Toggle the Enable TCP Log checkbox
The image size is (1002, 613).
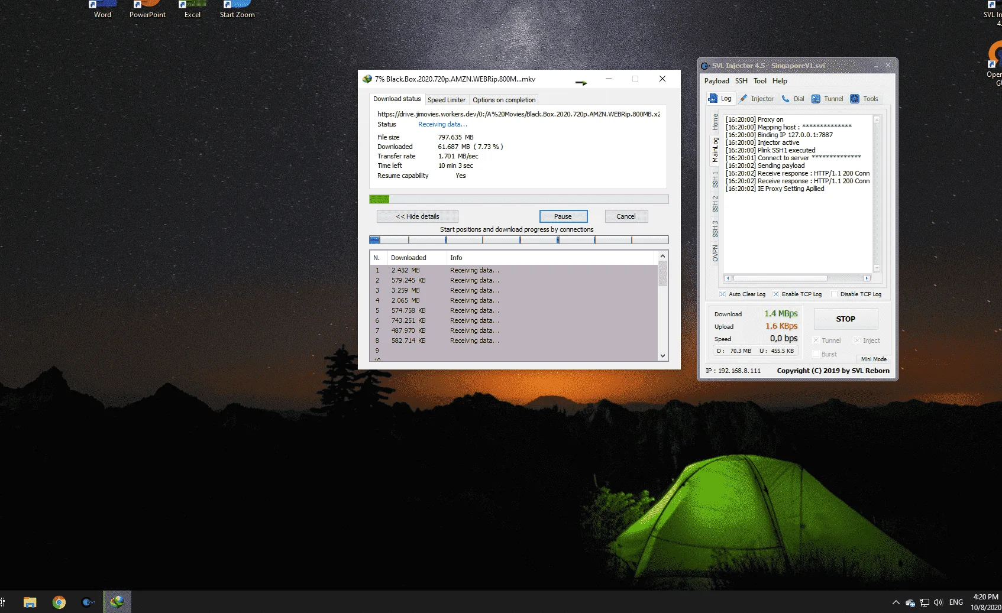click(775, 294)
